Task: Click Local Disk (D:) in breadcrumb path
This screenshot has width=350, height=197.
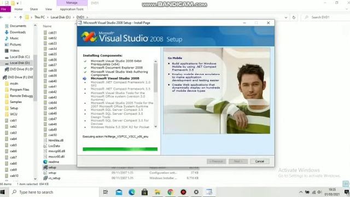Action: coord(61,17)
